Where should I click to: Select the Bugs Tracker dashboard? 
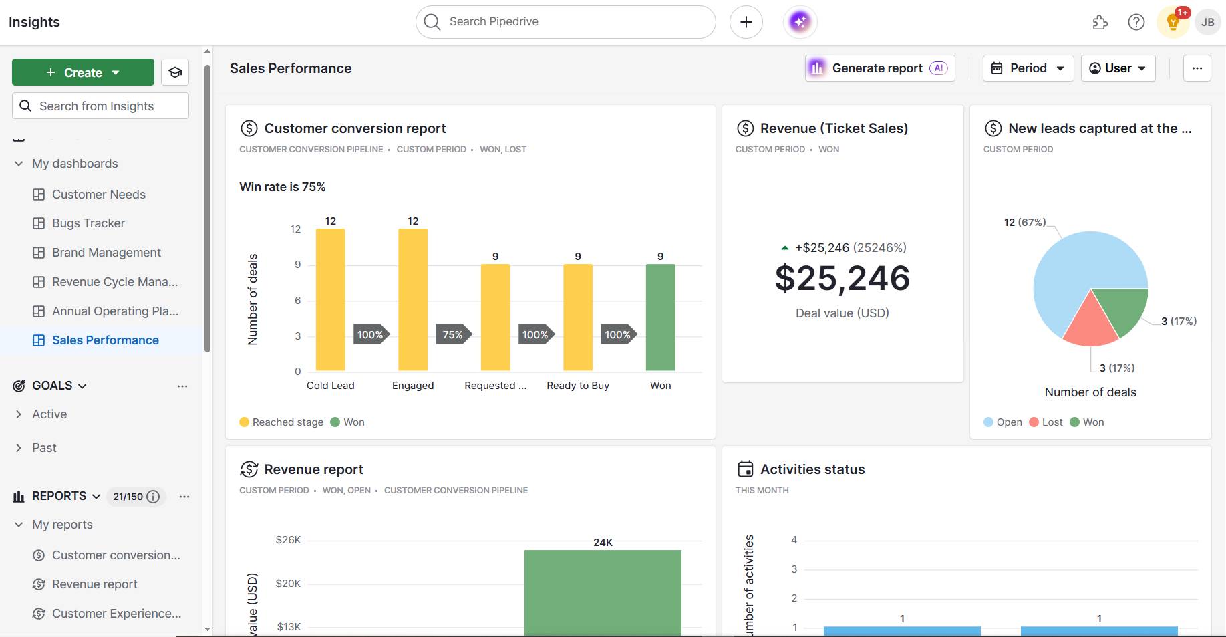tap(88, 223)
